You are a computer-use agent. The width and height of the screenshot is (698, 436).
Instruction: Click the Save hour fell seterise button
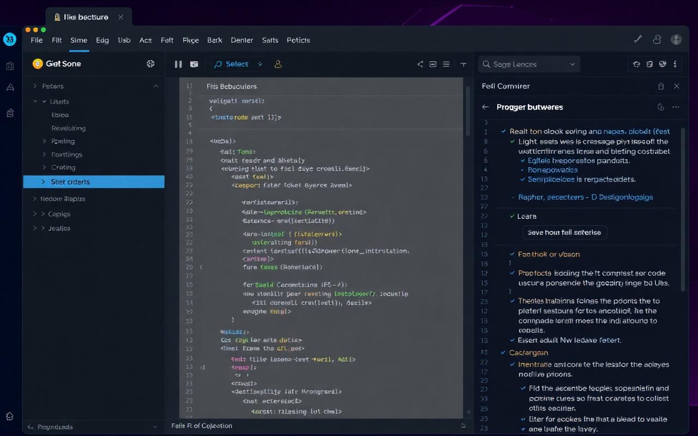tap(564, 232)
